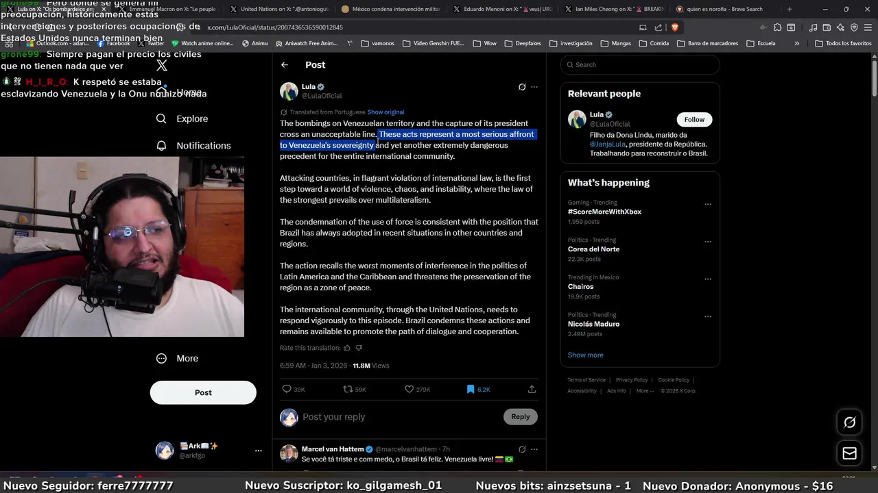Open floating Messages envelope button

point(849,453)
